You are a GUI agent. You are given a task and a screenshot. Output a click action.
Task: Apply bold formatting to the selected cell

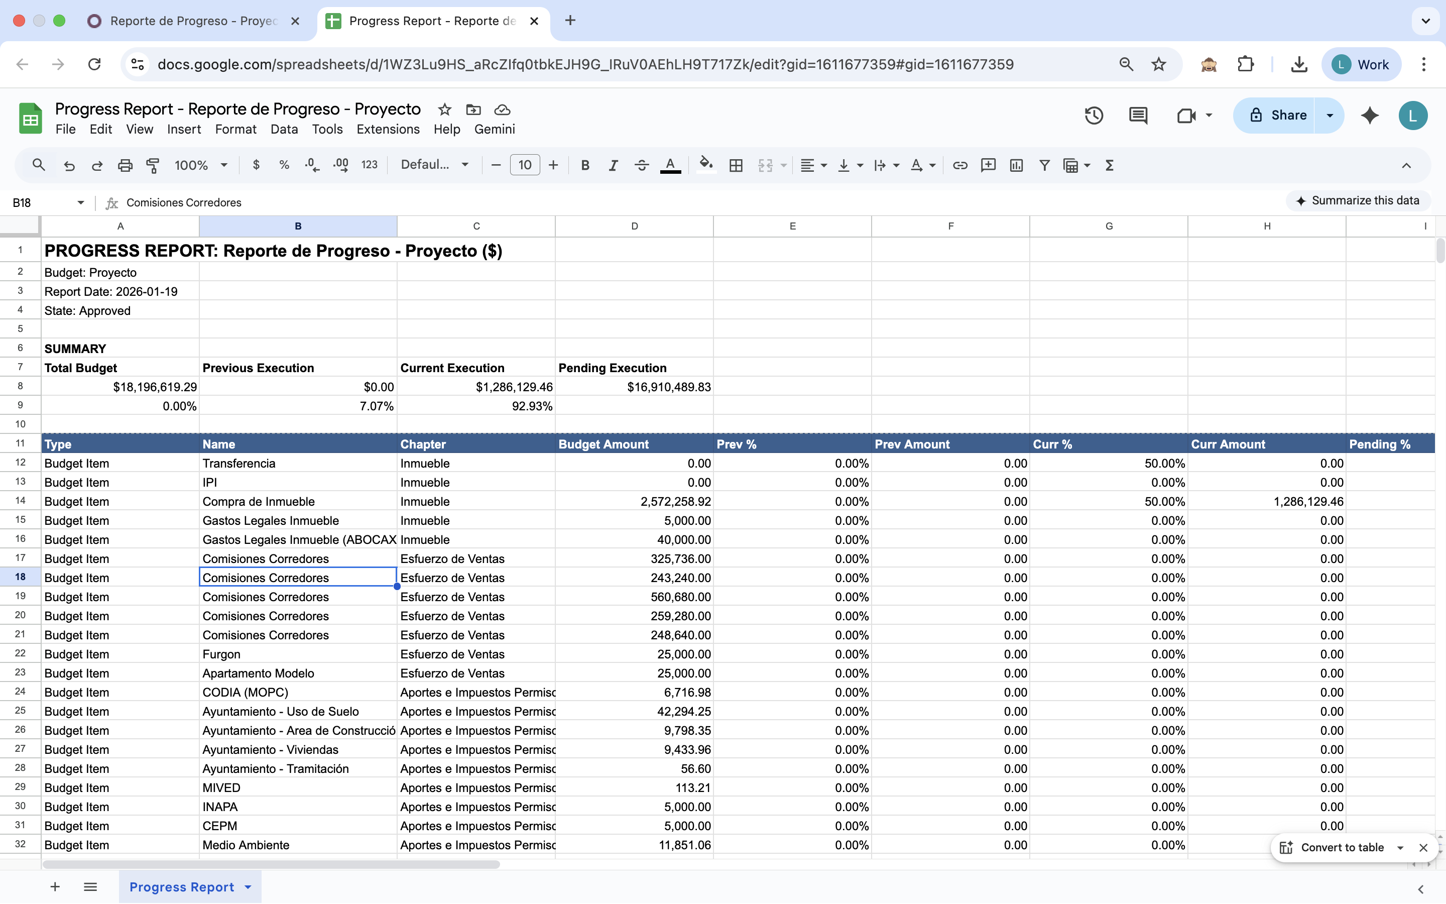point(585,166)
